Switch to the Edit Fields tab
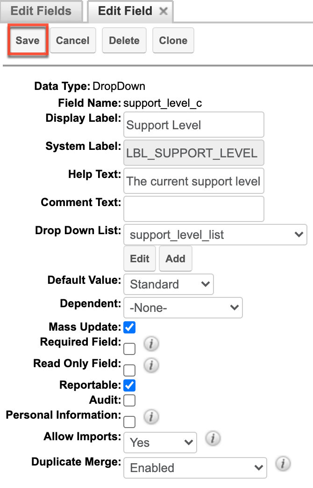This screenshot has width=313, height=488. tap(41, 11)
